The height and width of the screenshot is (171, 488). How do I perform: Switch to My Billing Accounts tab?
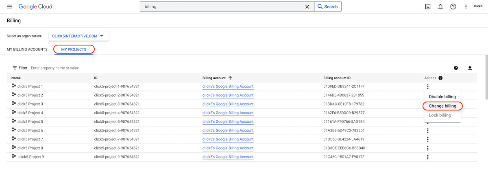point(27,50)
